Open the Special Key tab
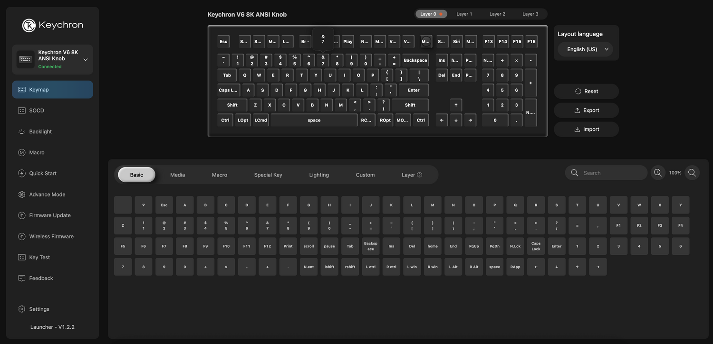Image resolution: width=713 pixels, height=344 pixels. click(x=268, y=175)
